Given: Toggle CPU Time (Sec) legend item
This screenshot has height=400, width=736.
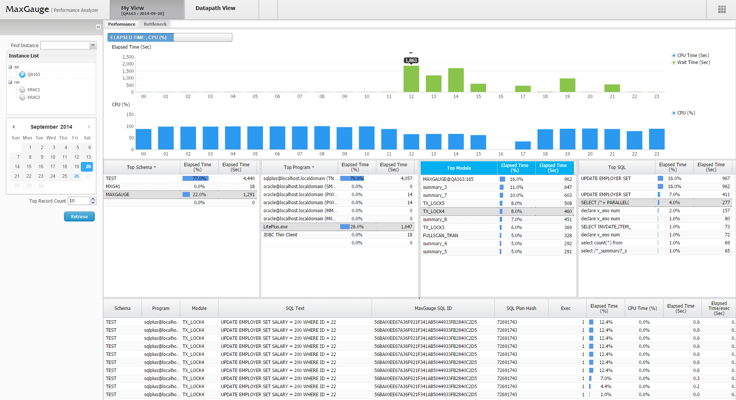Looking at the screenshot, I should pos(690,56).
